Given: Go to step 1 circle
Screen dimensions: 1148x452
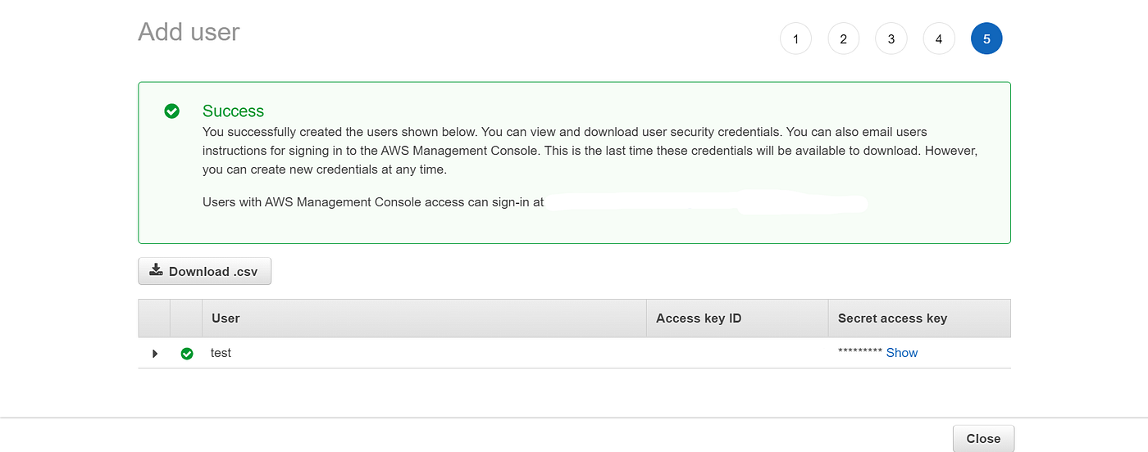Looking at the screenshot, I should point(795,38).
